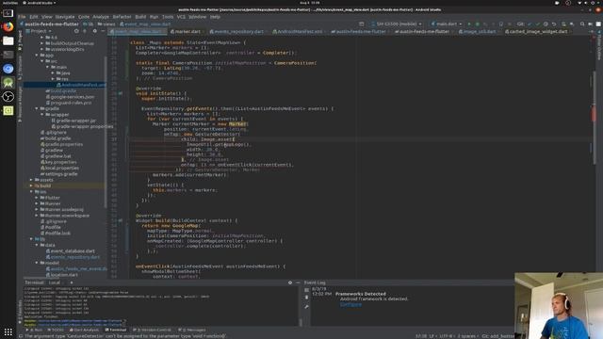Expand the java folder in project tree

coord(53,73)
